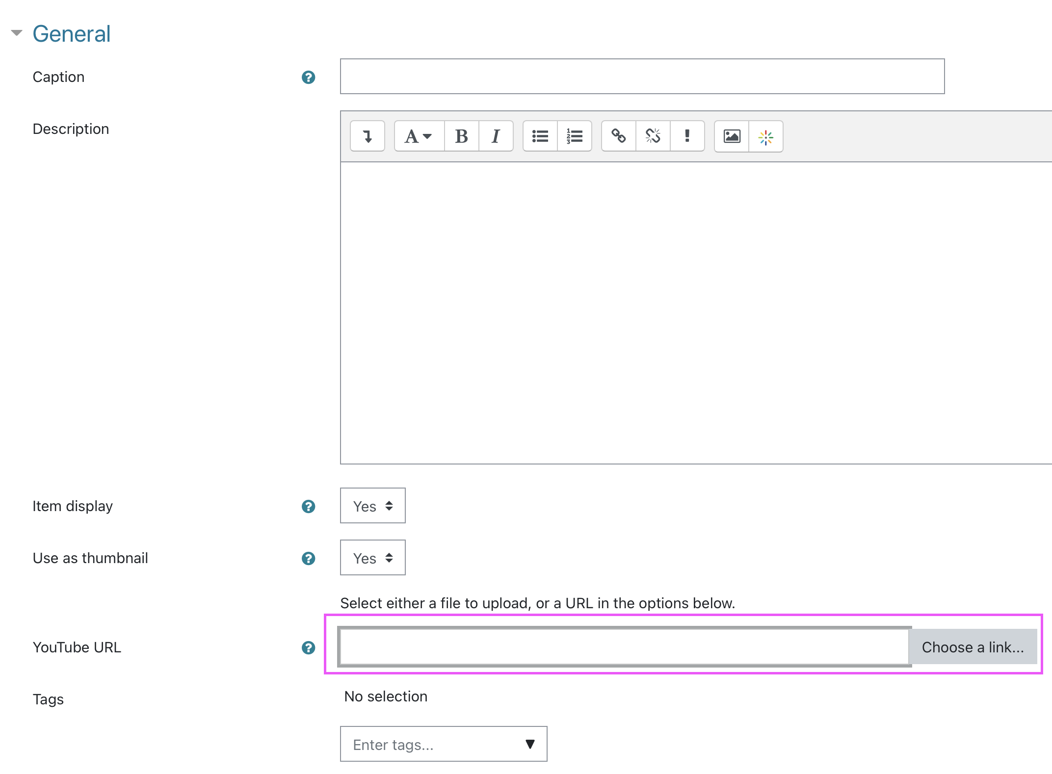This screenshot has height=774, width=1052.
Task: Show help for Use as thumbnail
Action: (308, 558)
